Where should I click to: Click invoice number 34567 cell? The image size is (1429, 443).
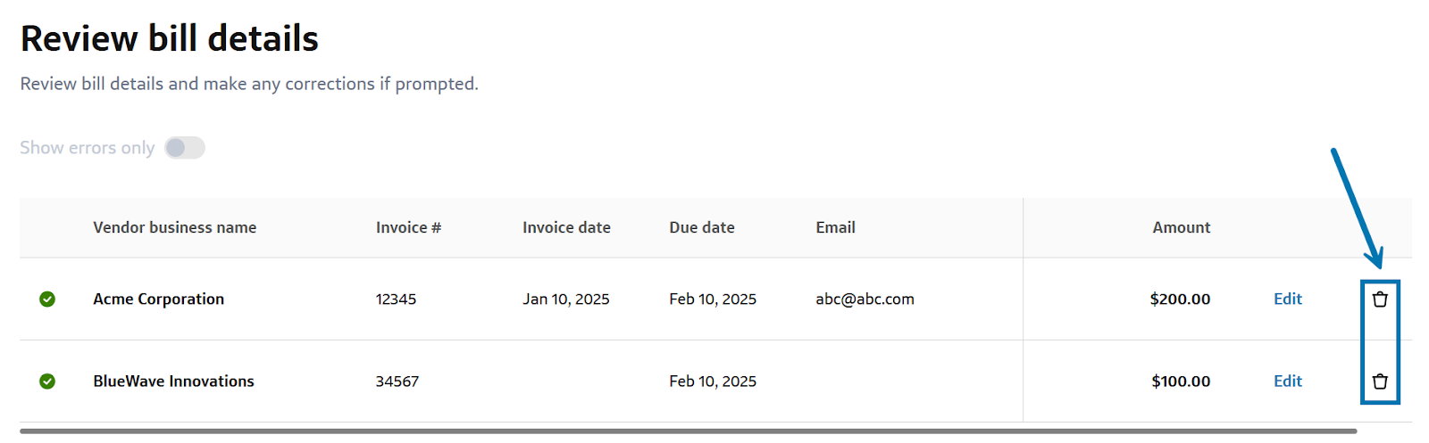tap(397, 381)
